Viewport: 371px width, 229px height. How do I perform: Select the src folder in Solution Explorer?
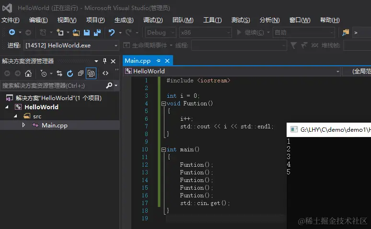click(37, 116)
